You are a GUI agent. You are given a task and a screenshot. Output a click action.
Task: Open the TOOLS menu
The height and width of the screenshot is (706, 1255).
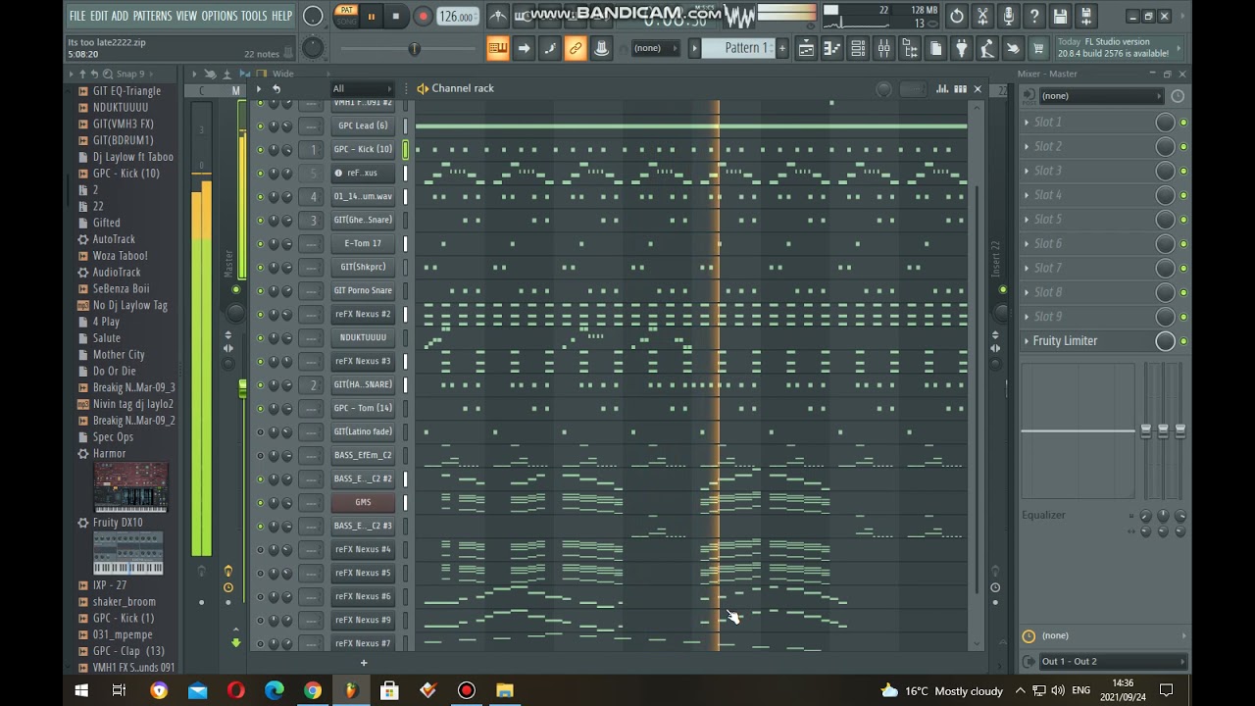pyautogui.click(x=254, y=16)
